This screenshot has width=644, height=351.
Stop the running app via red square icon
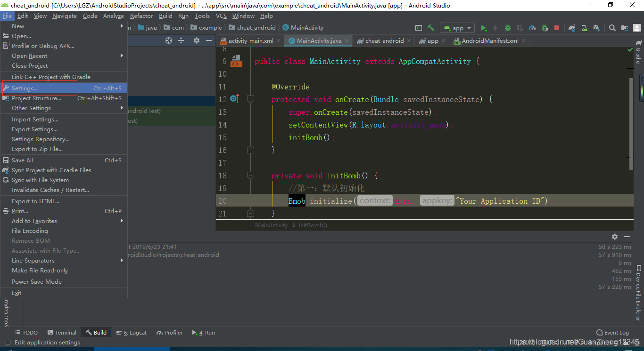click(x=556, y=27)
